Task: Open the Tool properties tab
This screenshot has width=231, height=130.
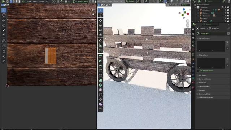Action: click(x=193, y=29)
